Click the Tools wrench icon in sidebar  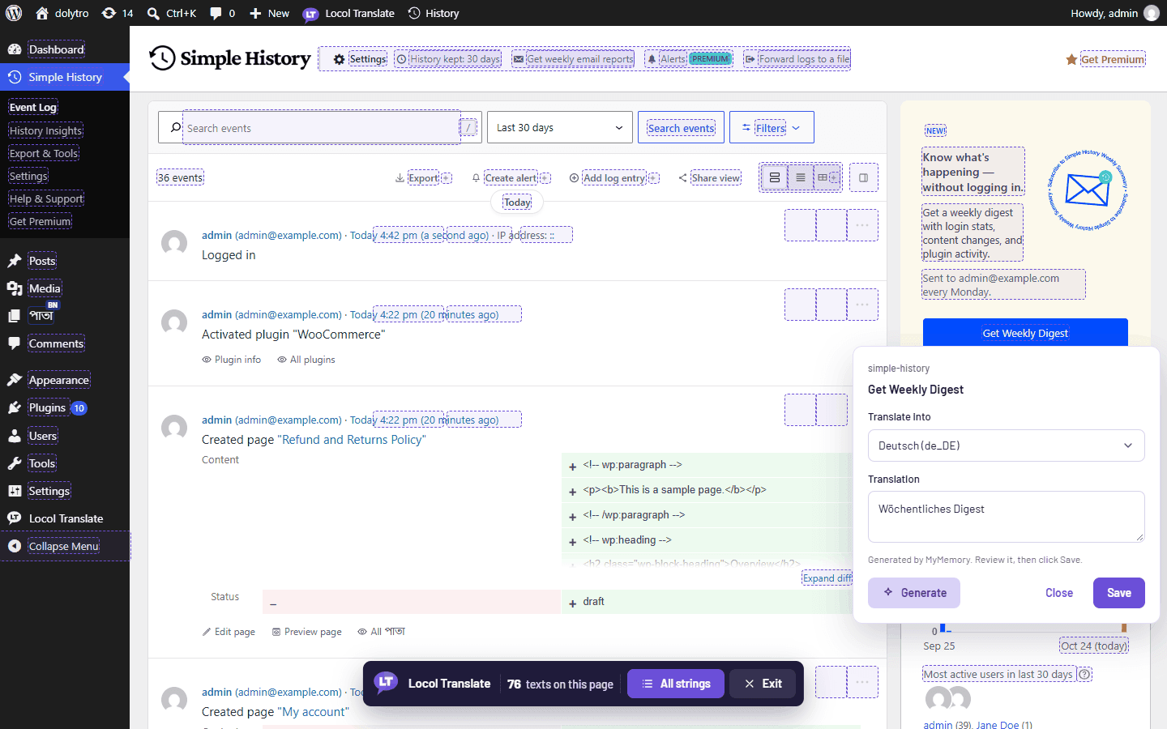(15, 463)
